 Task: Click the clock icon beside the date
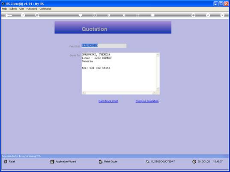[194, 162]
